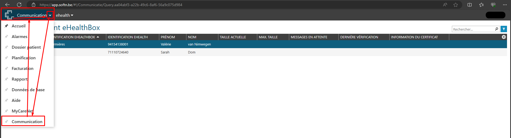Pin the Communication menu entry
Screen dimensions: 511x138
[x=6, y=122]
